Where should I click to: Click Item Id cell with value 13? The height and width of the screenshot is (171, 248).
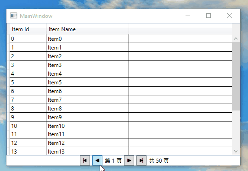(28, 151)
